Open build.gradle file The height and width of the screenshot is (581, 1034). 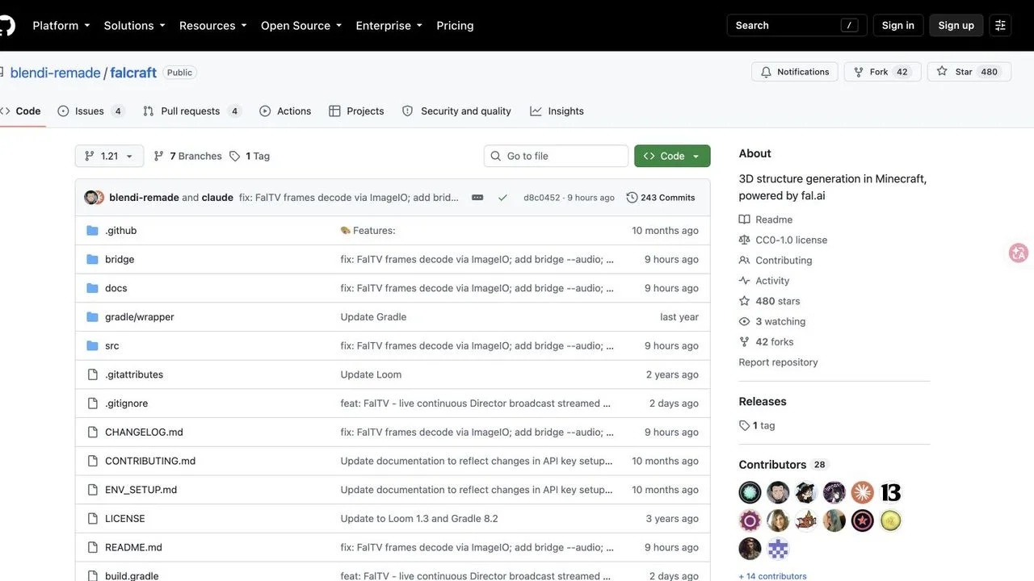tap(132, 575)
